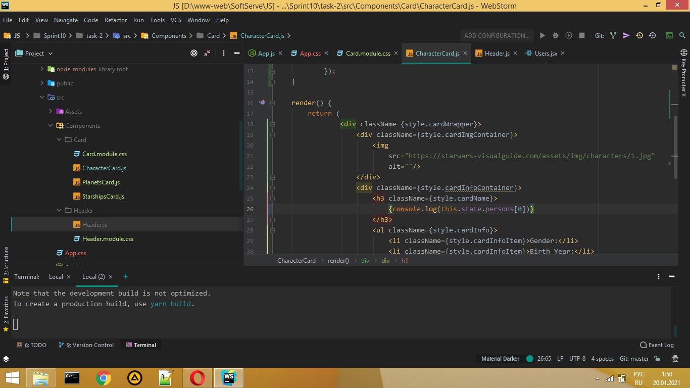This screenshot has height=388, width=690.
Task: Switch to the Card.module.css tab
Action: tap(368, 54)
